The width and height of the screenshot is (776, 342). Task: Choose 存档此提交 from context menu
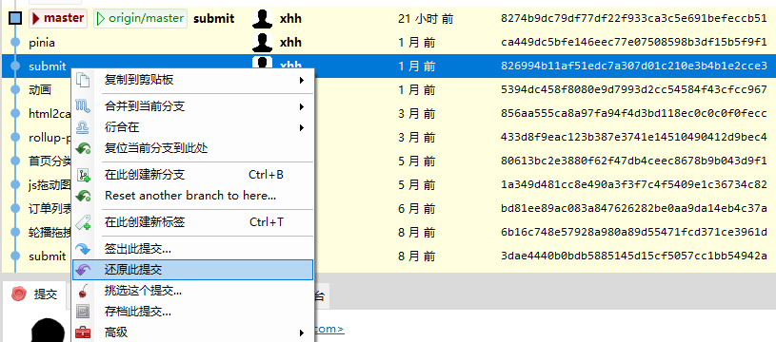(x=193, y=312)
